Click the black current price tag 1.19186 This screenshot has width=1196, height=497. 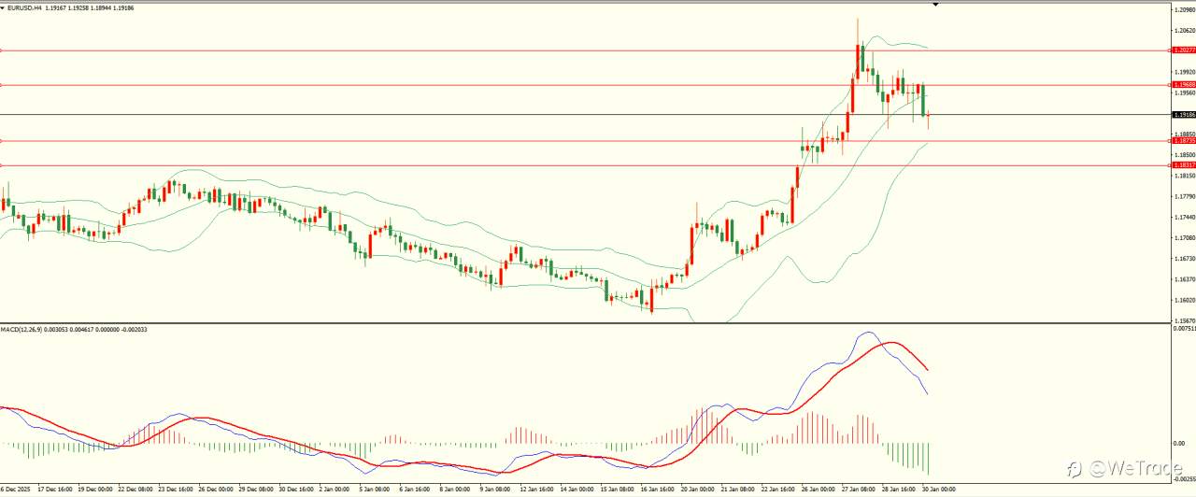1183,115
